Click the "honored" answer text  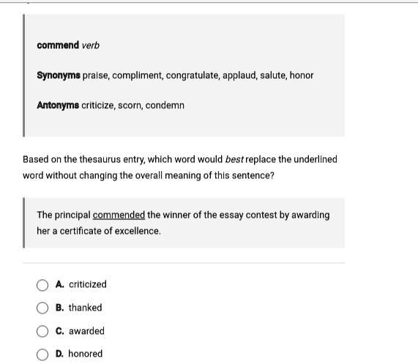click(x=86, y=354)
